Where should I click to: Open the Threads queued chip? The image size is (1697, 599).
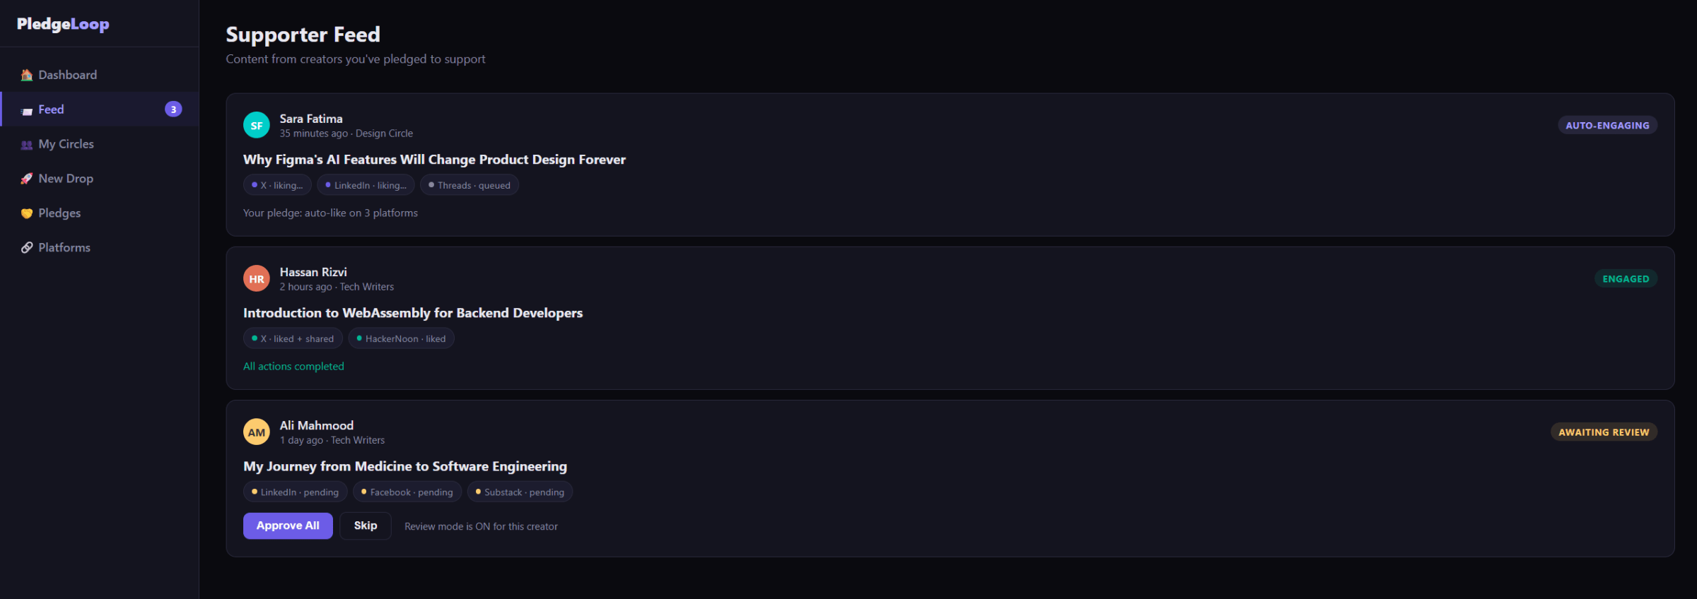[x=469, y=185]
